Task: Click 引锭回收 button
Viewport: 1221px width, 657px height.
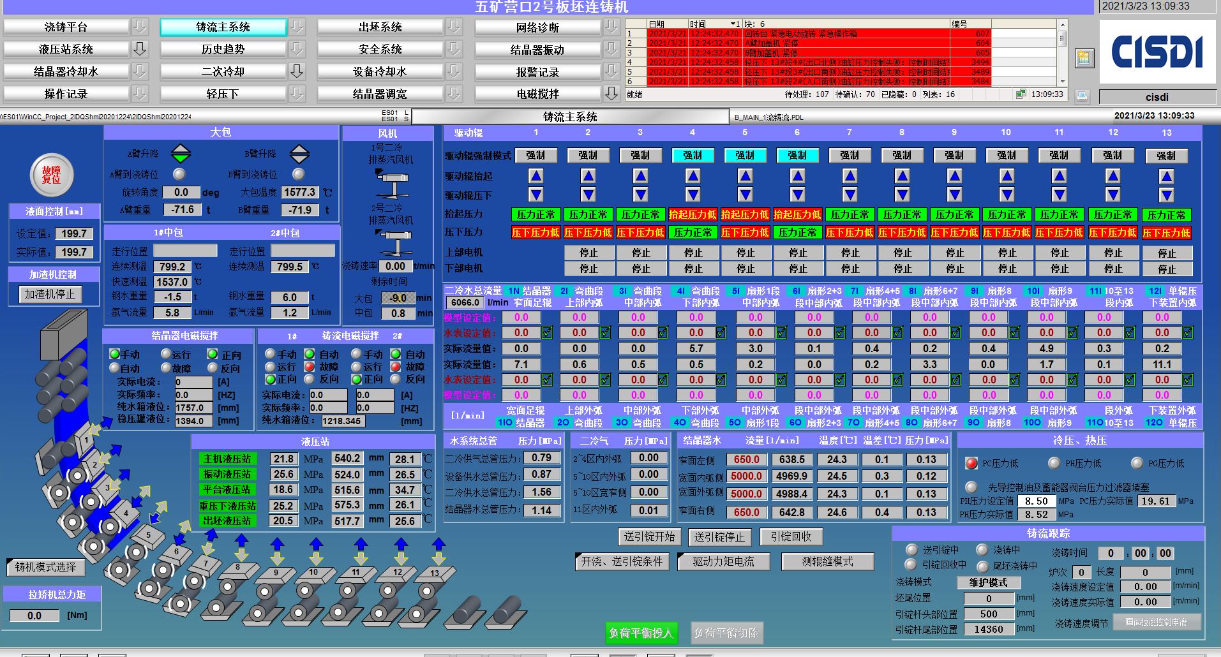Action: 791,537
